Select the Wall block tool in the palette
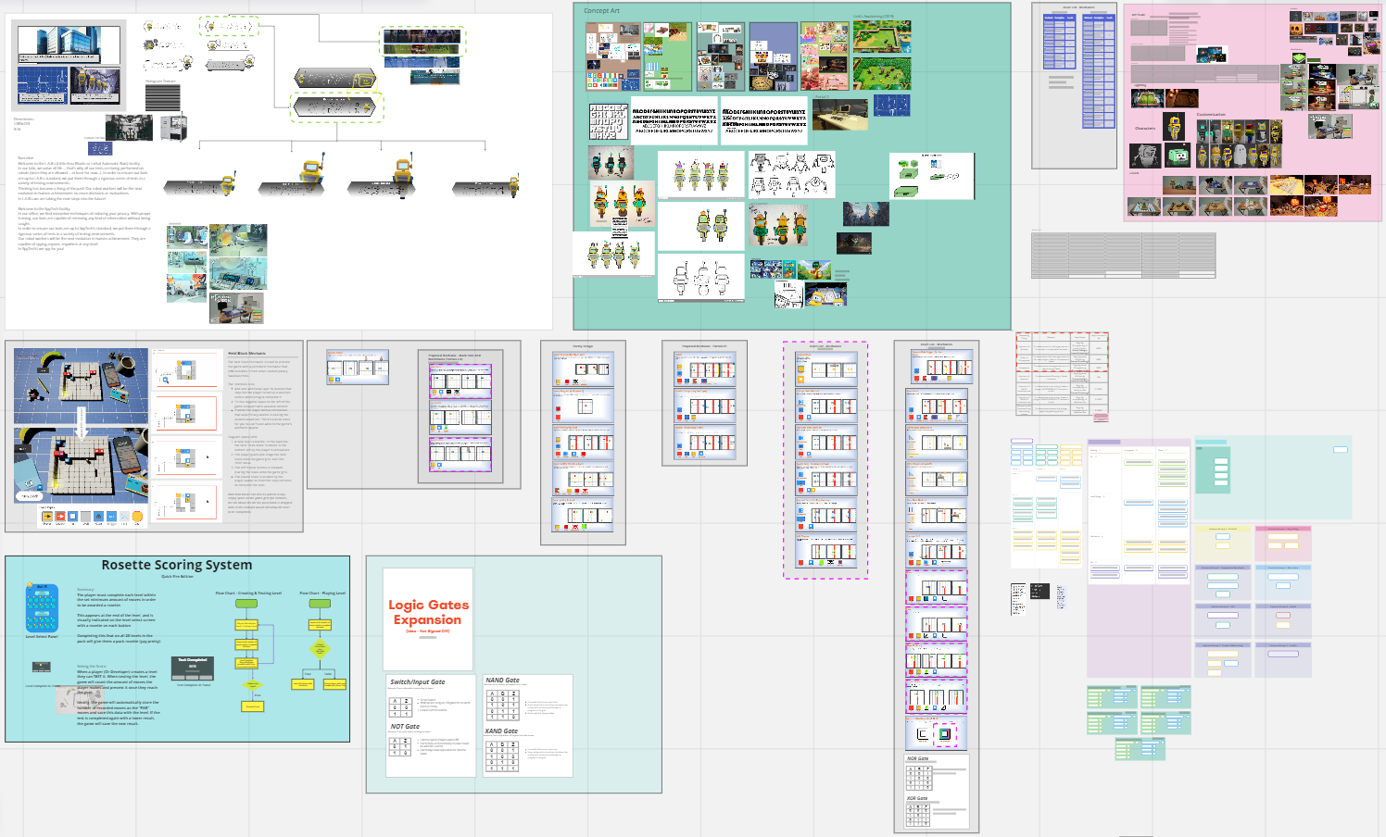Image resolution: width=1386 pixels, height=837 pixels. [x=85, y=516]
